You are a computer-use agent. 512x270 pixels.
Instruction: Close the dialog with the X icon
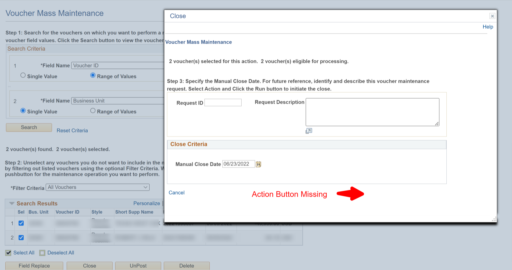click(x=492, y=16)
